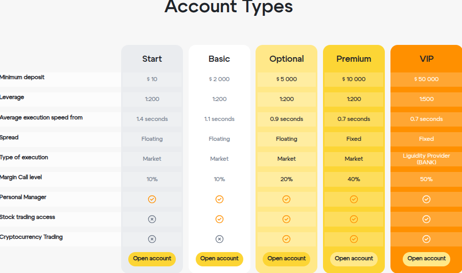Open account under Start plan
This screenshot has width=462, height=273.
coord(152,259)
